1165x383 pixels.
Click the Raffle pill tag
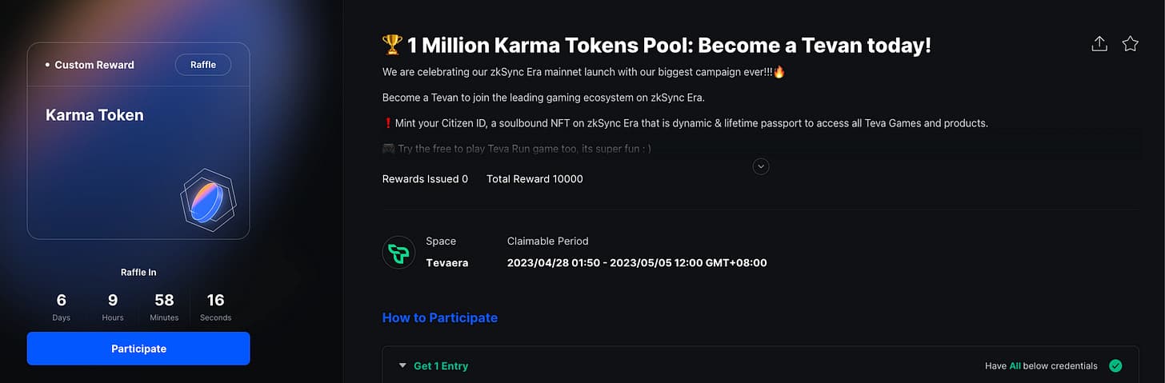(203, 65)
